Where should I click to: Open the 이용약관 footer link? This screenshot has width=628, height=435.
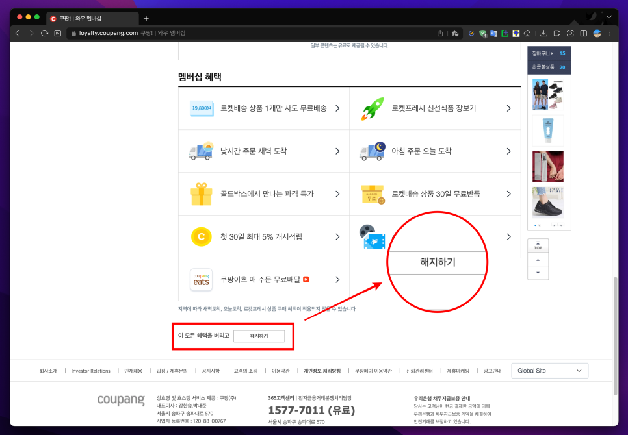tap(280, 371)
